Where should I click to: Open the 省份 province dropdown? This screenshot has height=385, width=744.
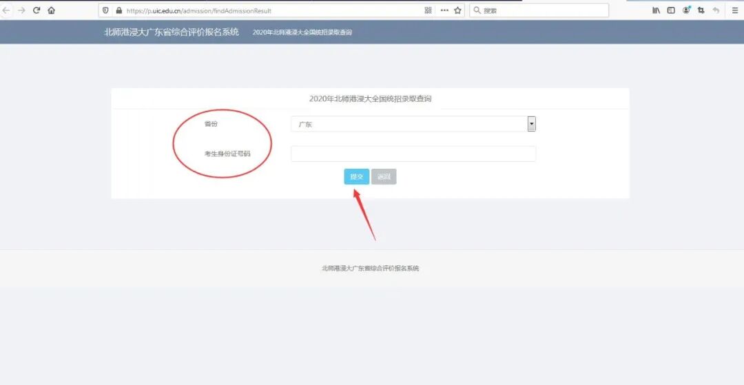pos(413,124)
